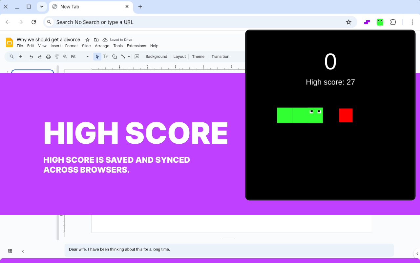Click the presentation title 'Why we should get a divorce'
420x263 pixels.
(49, 40)
